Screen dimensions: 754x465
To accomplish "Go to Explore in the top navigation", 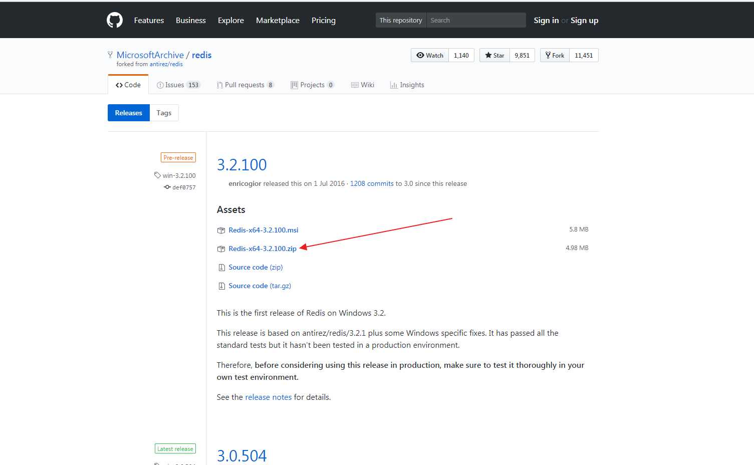I will pos(231,20).
